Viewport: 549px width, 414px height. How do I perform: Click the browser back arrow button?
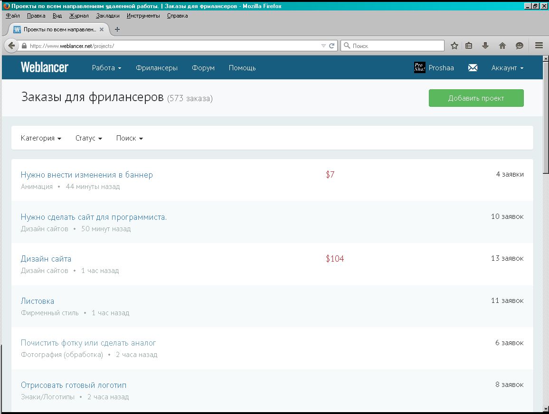coord(11,46)
